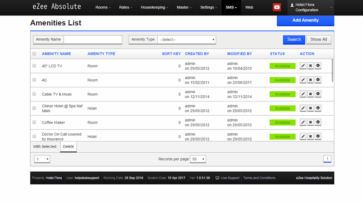Sort by the Modified By column

tap(239, 54)
